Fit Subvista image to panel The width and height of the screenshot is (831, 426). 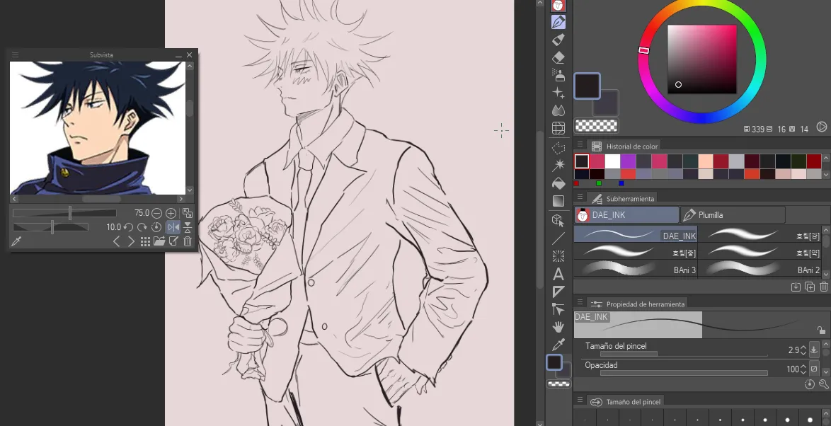188,213
